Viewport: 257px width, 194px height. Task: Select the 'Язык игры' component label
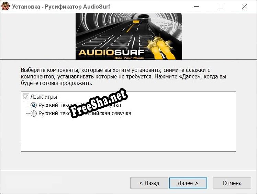coord(44,97)
